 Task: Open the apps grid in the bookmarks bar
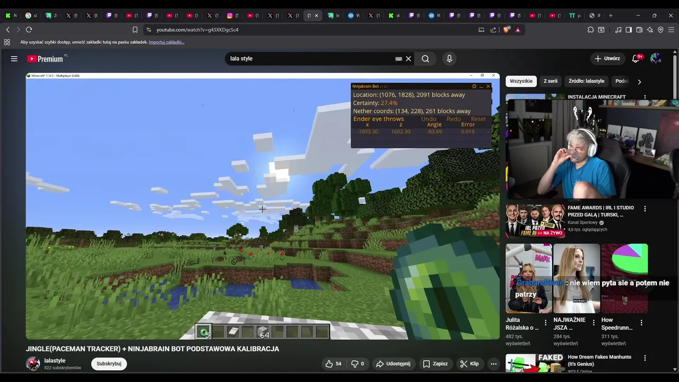click(7, 42)
